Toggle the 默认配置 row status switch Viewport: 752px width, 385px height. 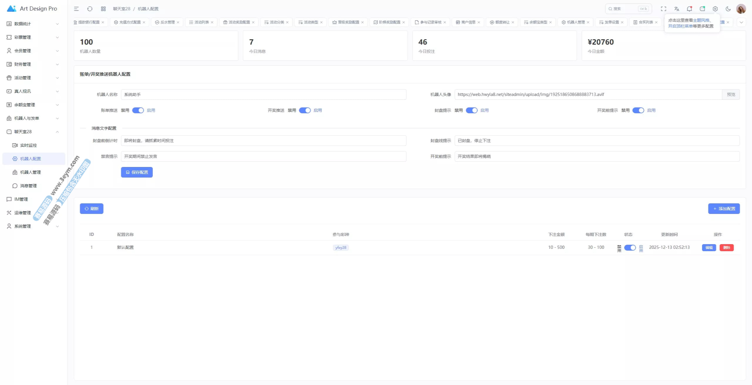pyautogui.click(x=630, y=248)
